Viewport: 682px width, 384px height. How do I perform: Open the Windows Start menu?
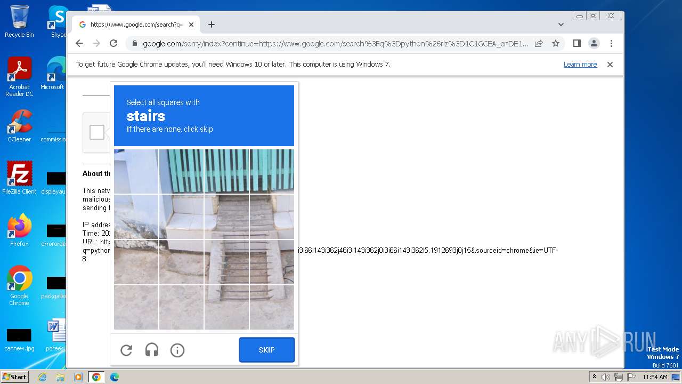[14, 377]
